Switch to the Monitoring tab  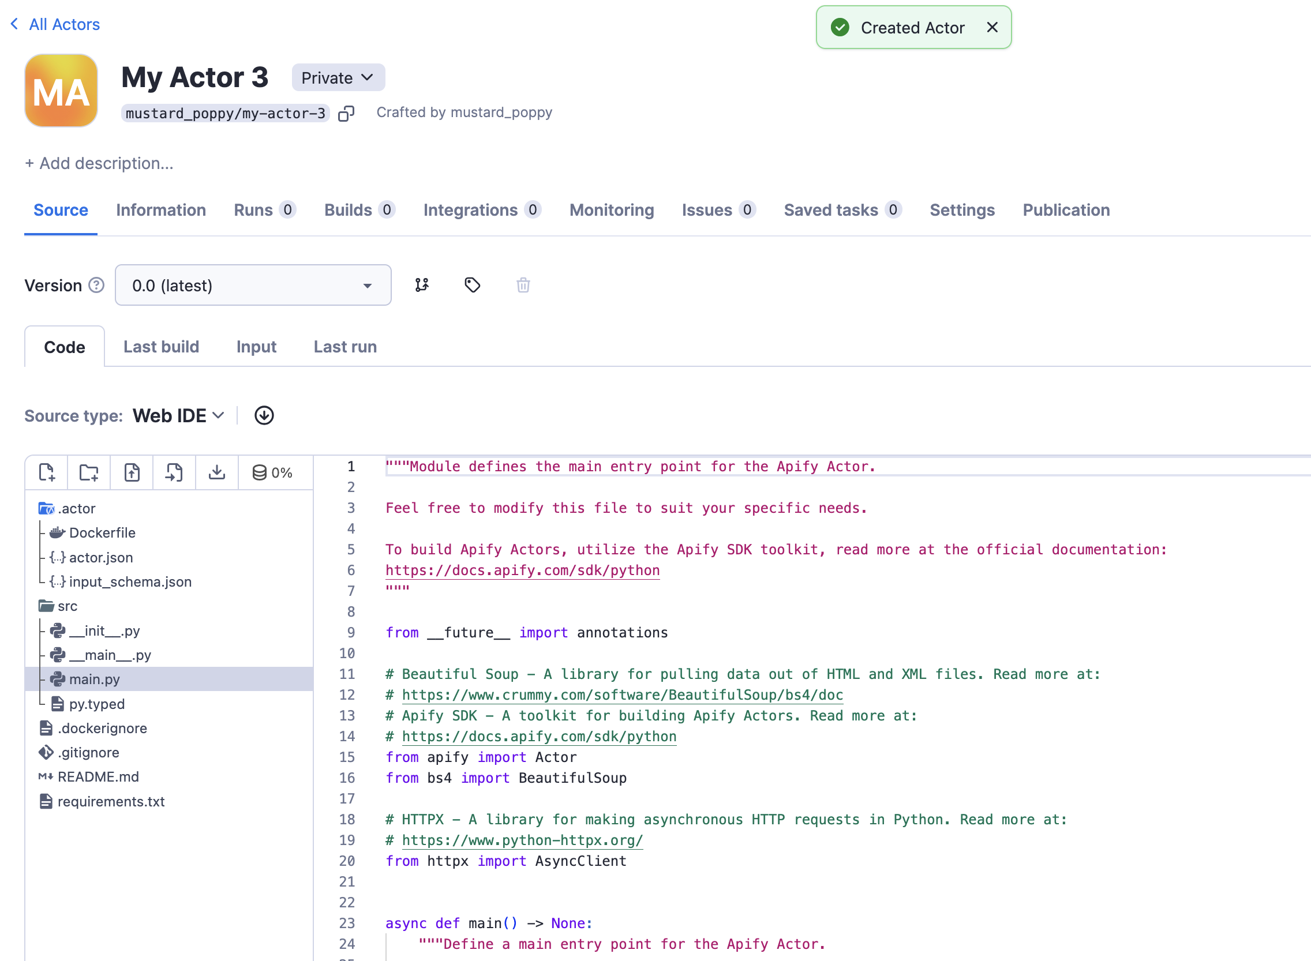(x=612, y=210)
